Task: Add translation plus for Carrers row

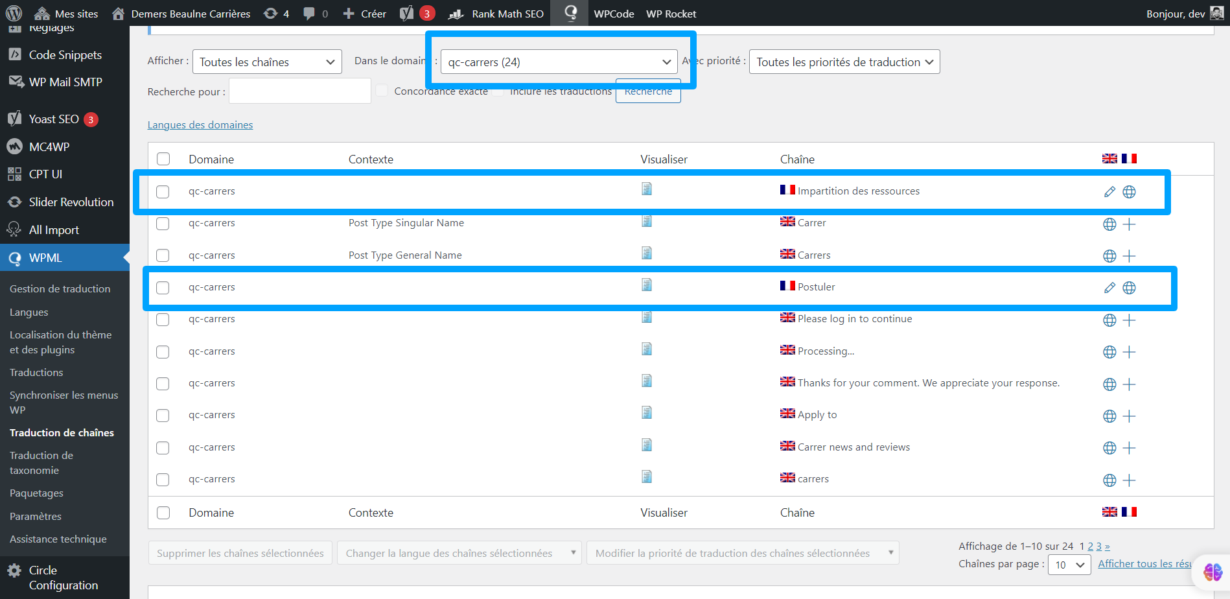Action: pyautogui.click(x=1129, y=256)
